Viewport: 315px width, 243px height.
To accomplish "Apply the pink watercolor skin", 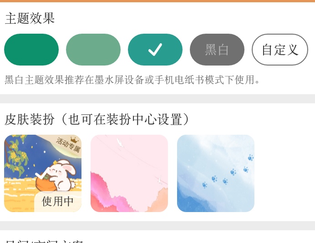I will click(129, 173).
